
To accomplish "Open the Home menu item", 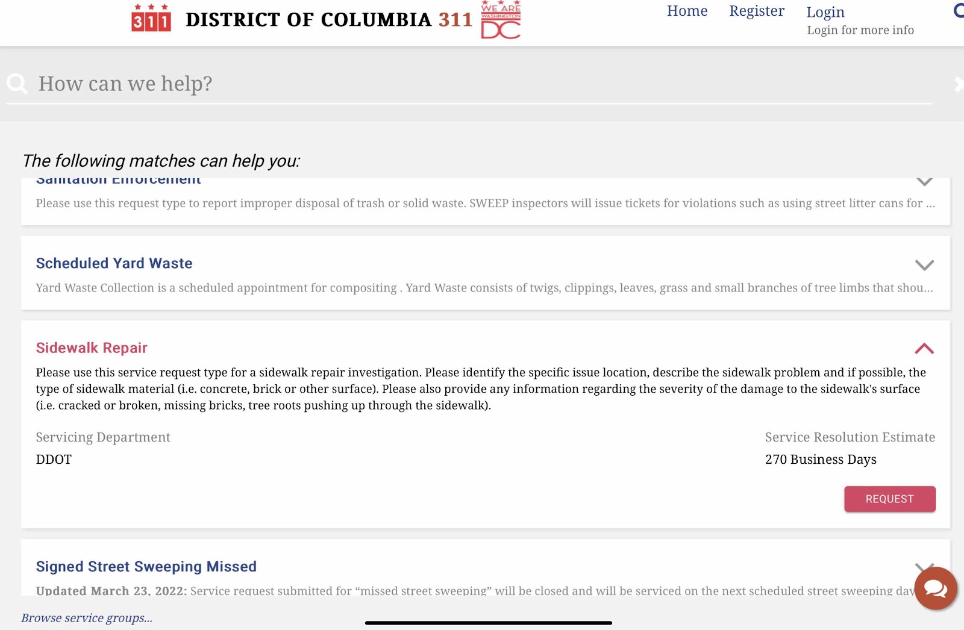I will tap(687, 11).
